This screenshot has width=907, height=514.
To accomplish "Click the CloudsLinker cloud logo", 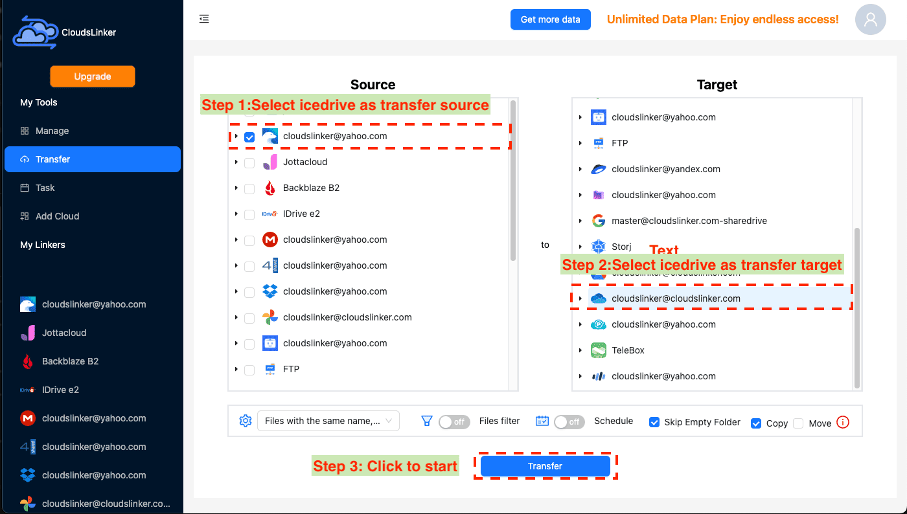I will point(36,32).
